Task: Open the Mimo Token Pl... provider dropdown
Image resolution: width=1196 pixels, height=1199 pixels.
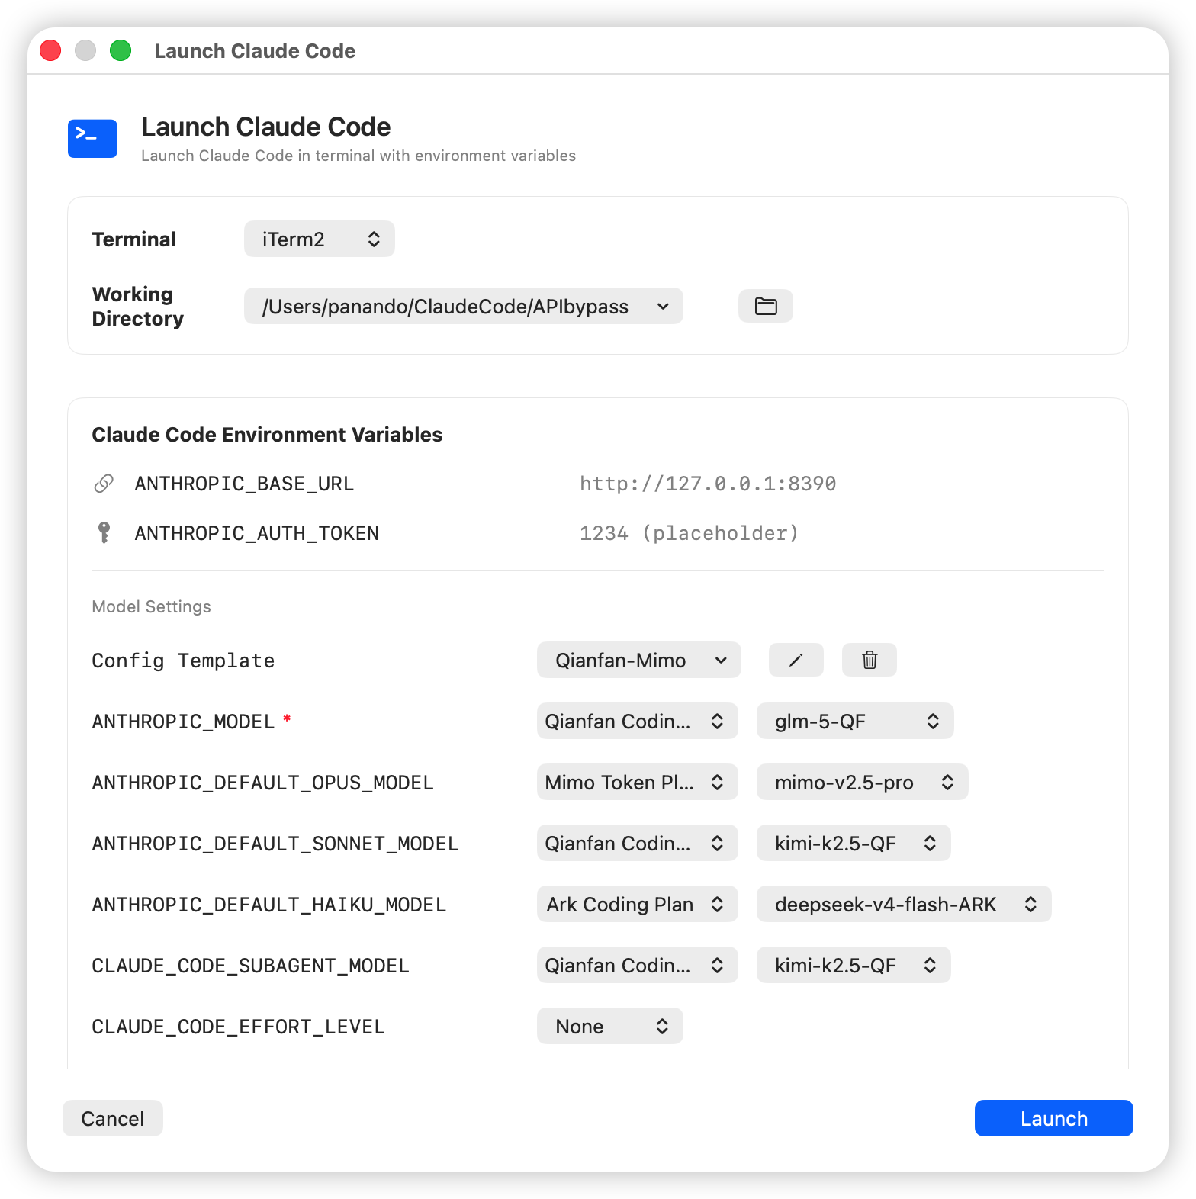Action: click(637, 782)
